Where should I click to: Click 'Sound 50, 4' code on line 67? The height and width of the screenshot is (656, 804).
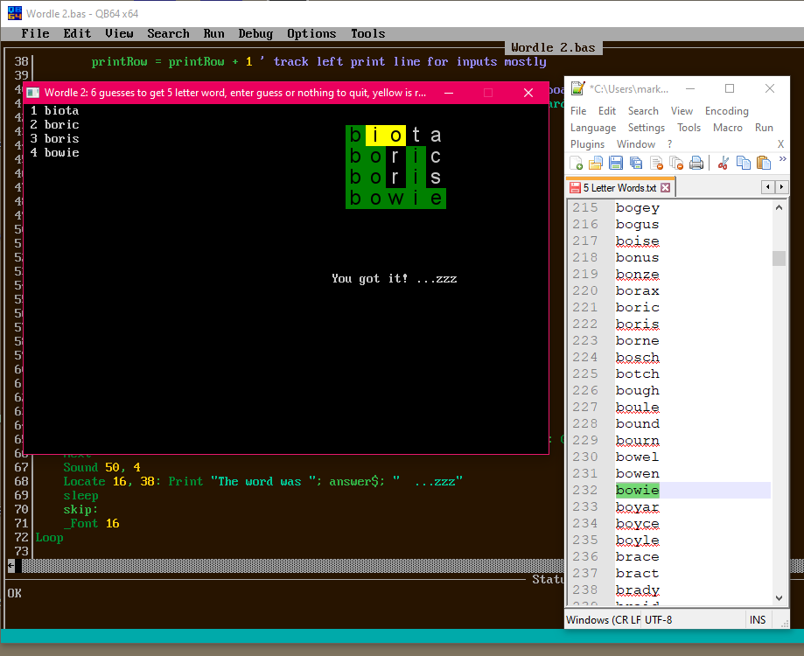(x=101, y=467)
